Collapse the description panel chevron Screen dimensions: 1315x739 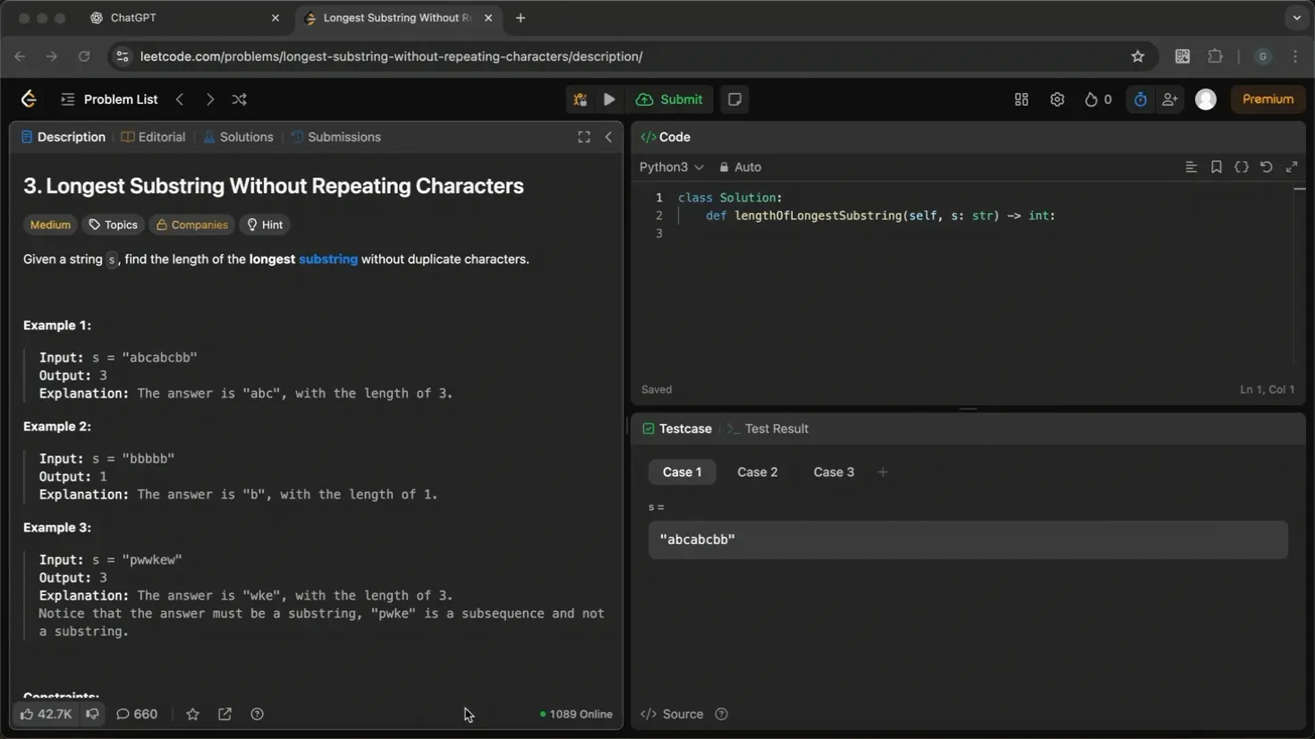[x=608, y=137]
